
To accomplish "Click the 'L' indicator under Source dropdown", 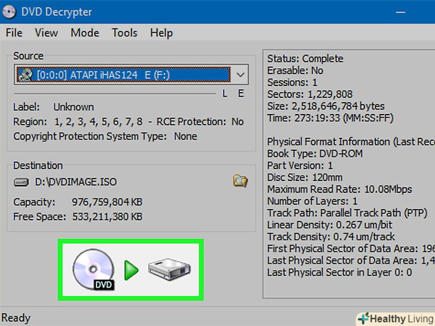I will coord(225,93).
